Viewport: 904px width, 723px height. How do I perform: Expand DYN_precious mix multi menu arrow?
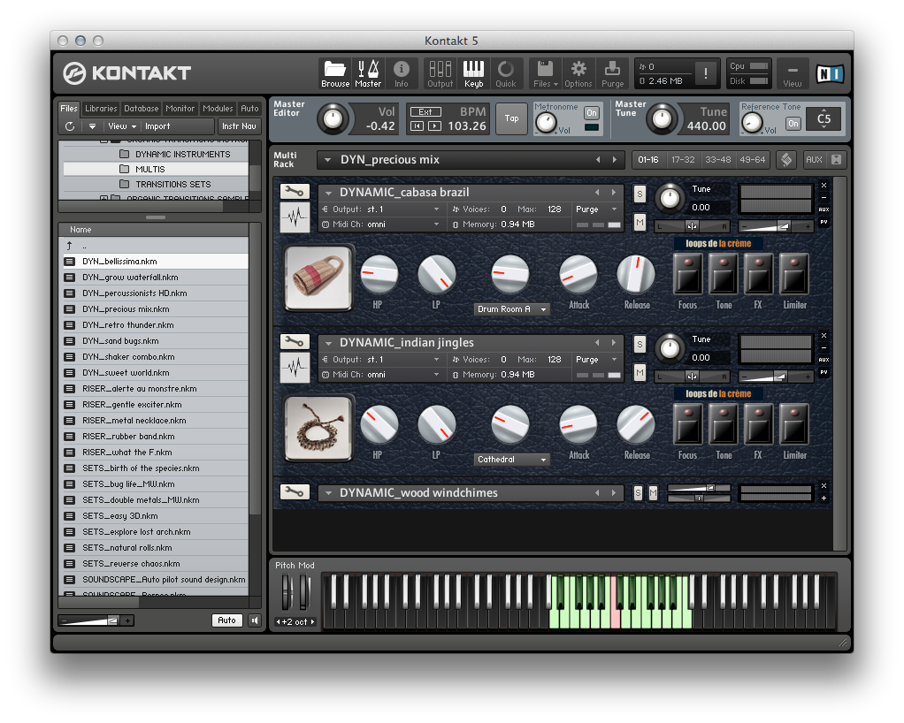327,160
